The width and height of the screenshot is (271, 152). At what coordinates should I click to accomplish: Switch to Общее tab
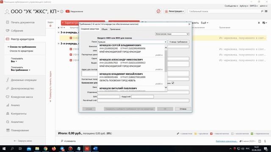pos(104,29)
